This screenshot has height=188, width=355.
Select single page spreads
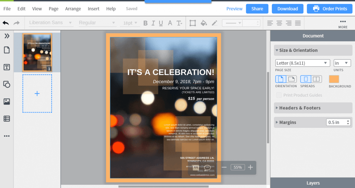[x=306, y=79]
